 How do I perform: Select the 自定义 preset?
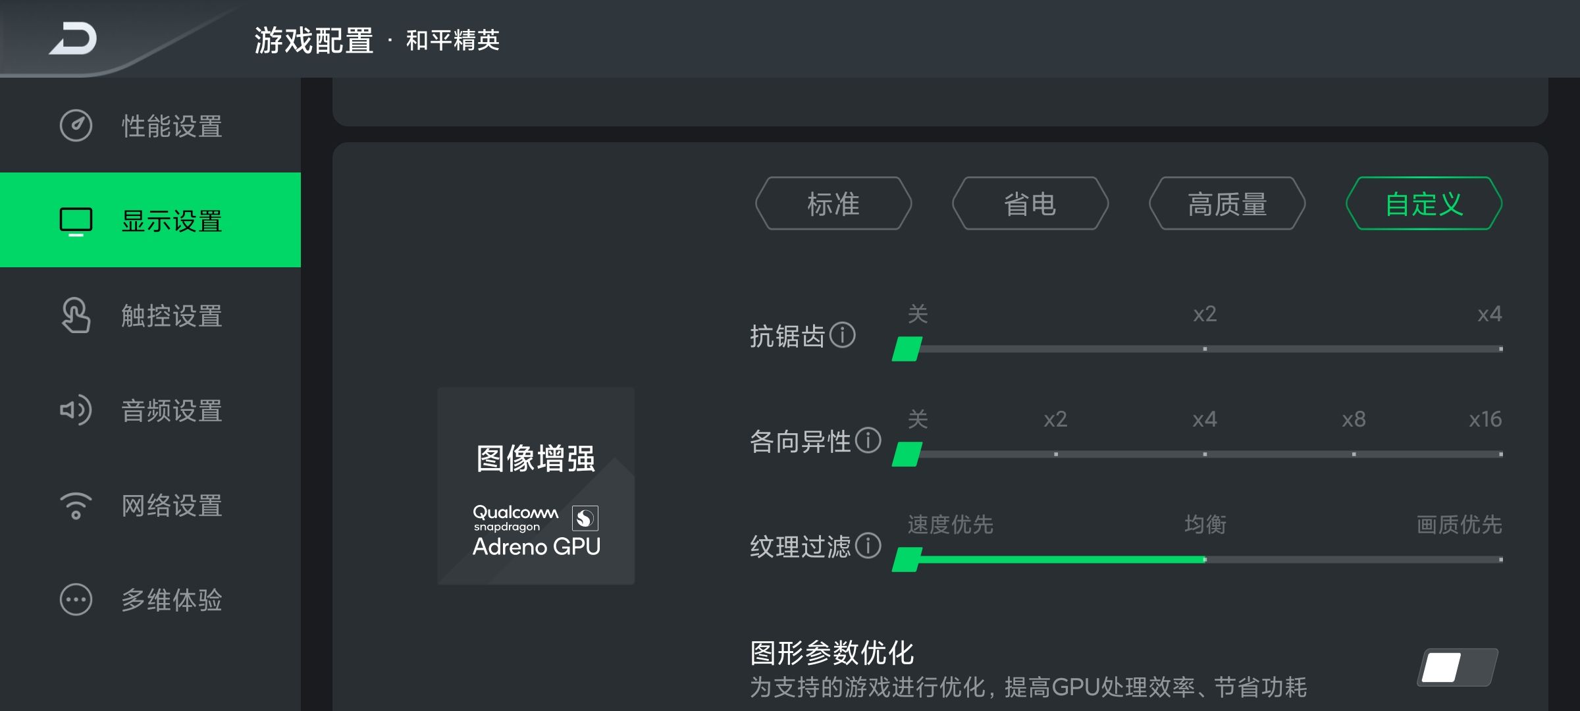point(1424,203)
